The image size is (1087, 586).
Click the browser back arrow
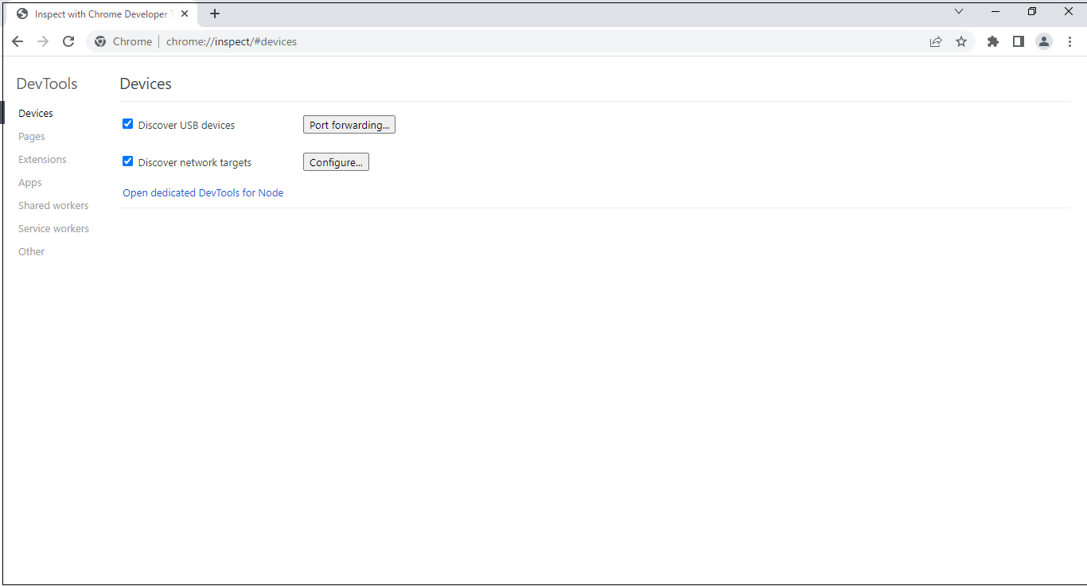pyautogui.click(x=18, y=41)
